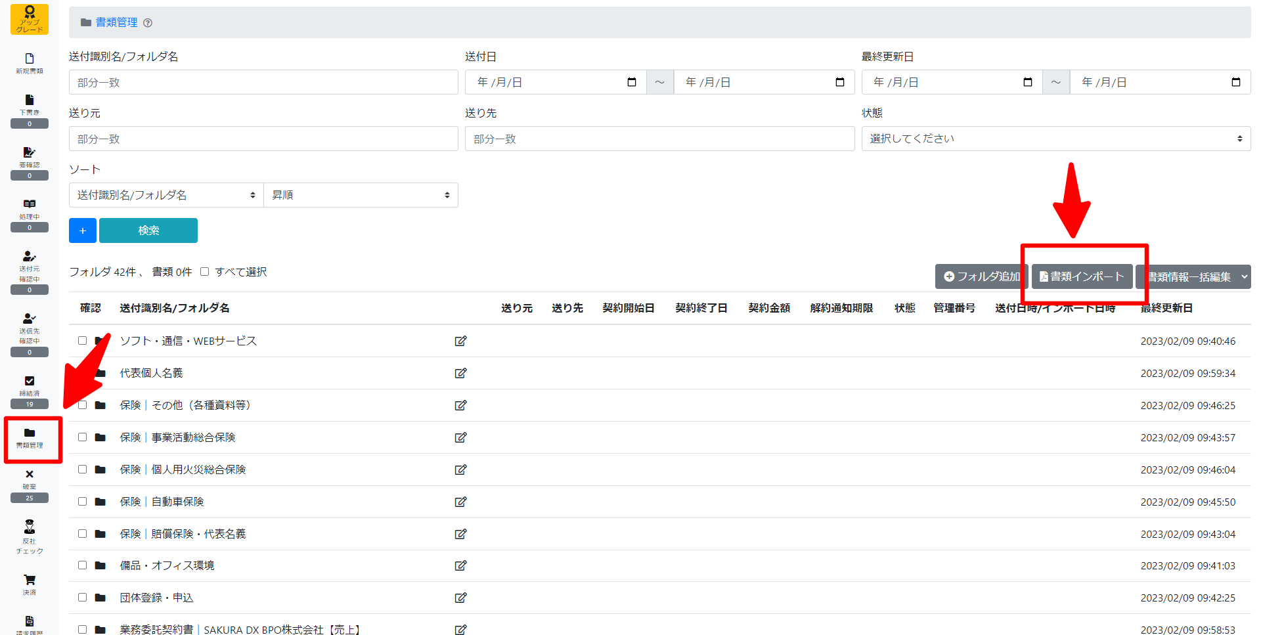Click the フォルダ追加 button
The image size is (1261, 635).
tap(981, 277)
